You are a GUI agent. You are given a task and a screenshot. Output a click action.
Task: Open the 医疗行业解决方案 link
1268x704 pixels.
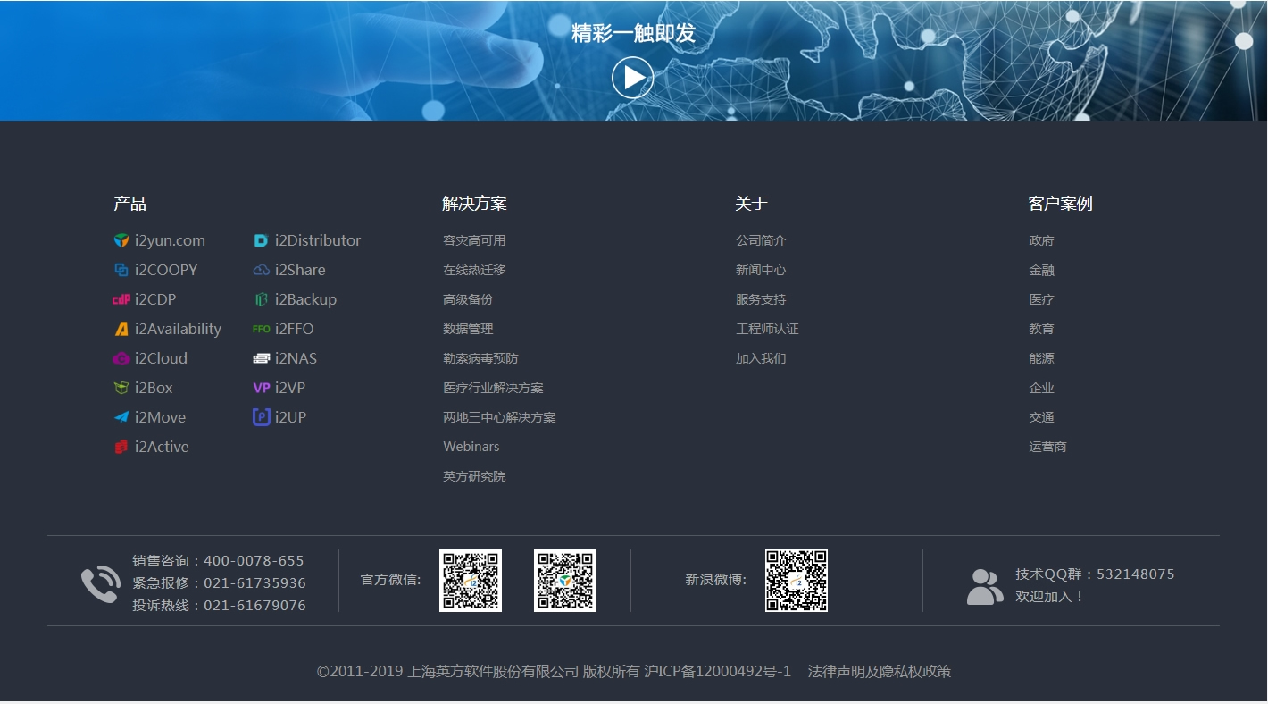pyautogui.click(x=493, y=388)
